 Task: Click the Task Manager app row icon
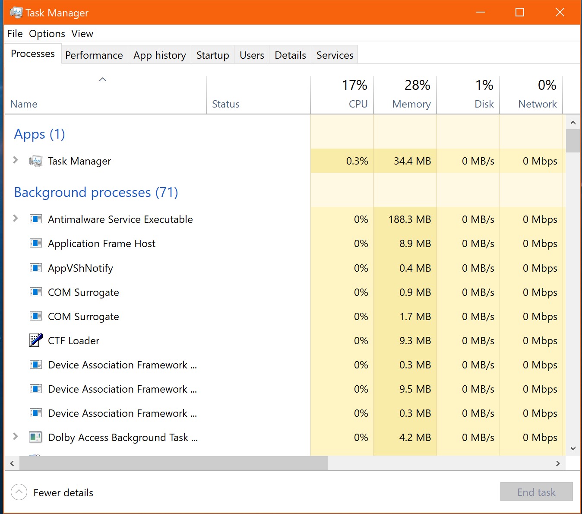35,161
